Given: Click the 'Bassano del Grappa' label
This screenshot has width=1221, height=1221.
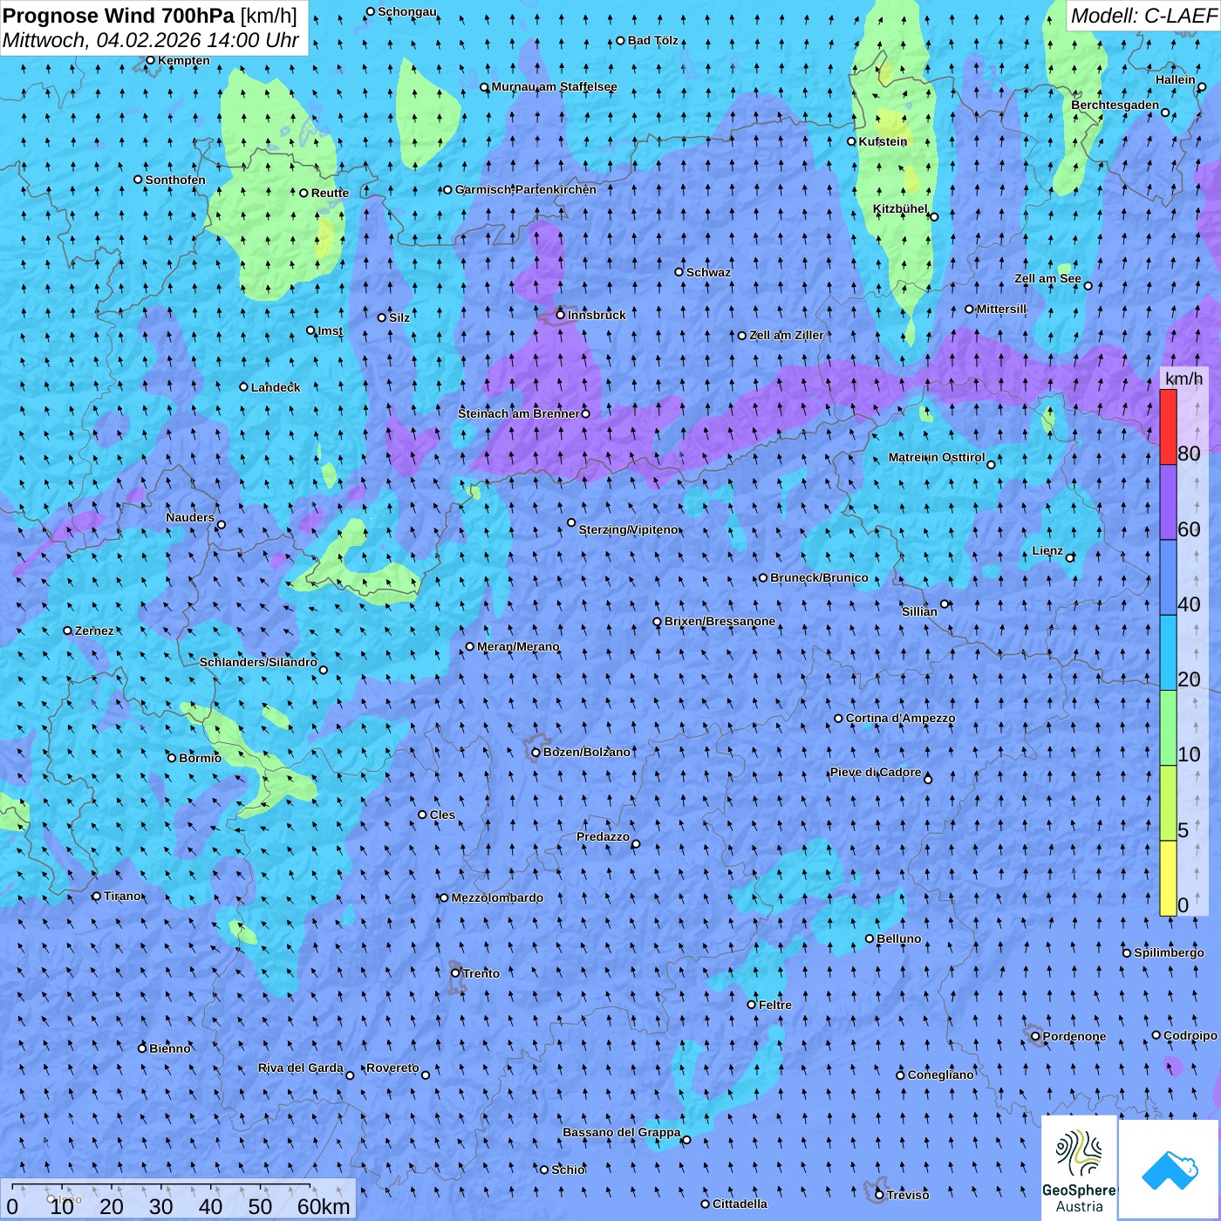Looking at the screenshot, I should pos(622,1132).
